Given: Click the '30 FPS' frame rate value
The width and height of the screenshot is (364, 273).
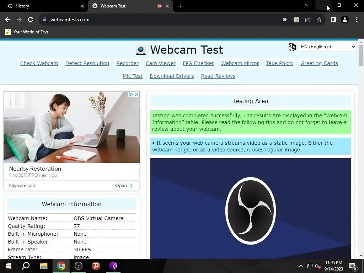Looking at the screenshot, I should (x=82, y=250).
